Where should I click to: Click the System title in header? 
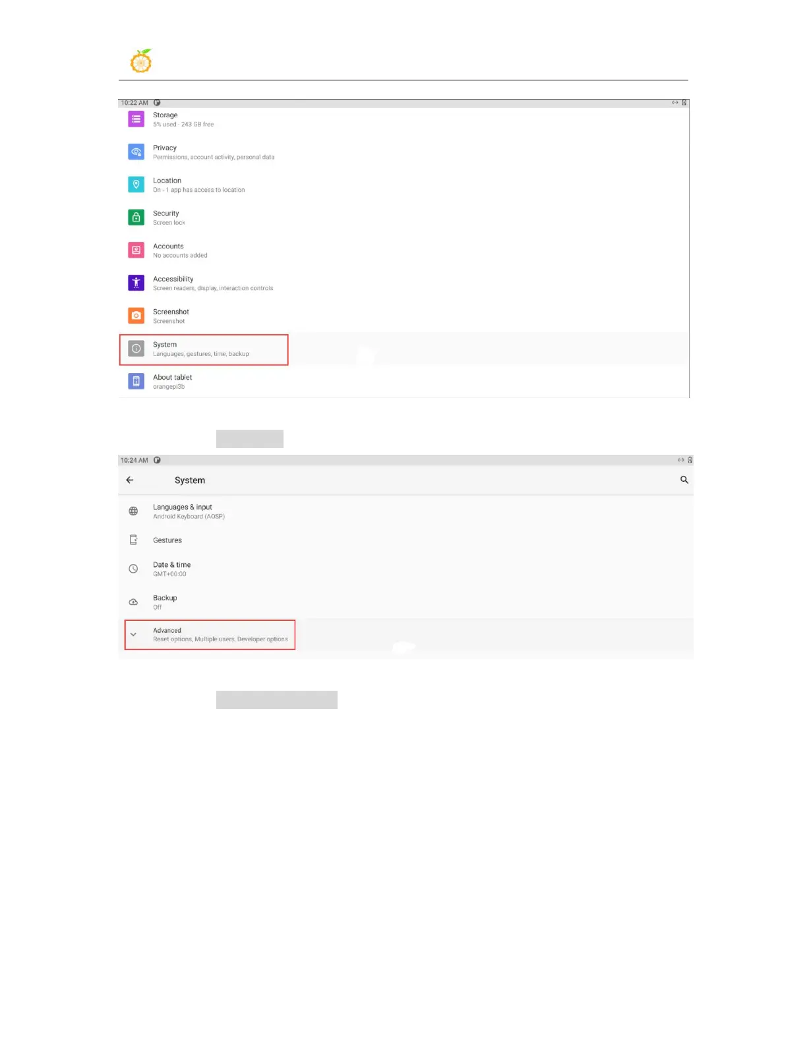pos(190,480)
